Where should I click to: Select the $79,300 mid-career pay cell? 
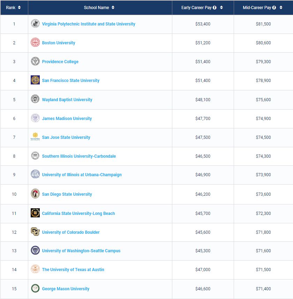click(263, 62)
